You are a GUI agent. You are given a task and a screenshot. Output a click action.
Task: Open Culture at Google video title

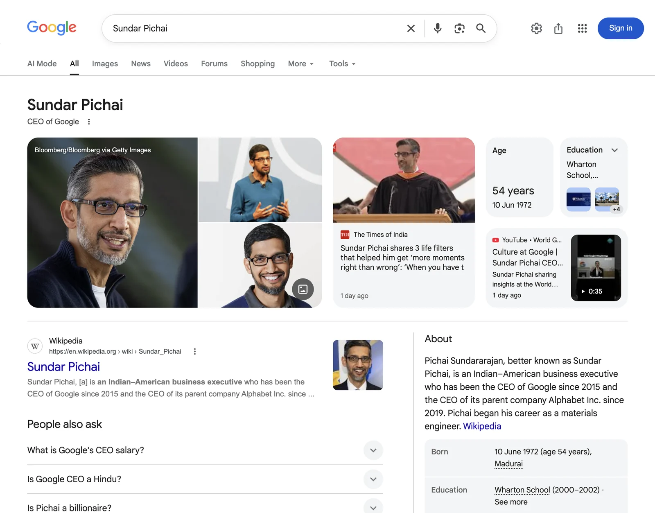pos(528,258)
